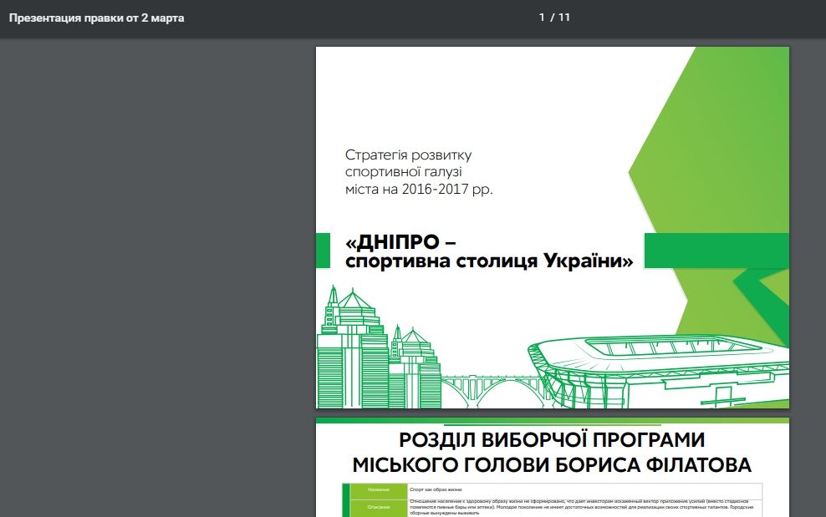
Task: Click the small green square beside the title
Action: point(325,249)
